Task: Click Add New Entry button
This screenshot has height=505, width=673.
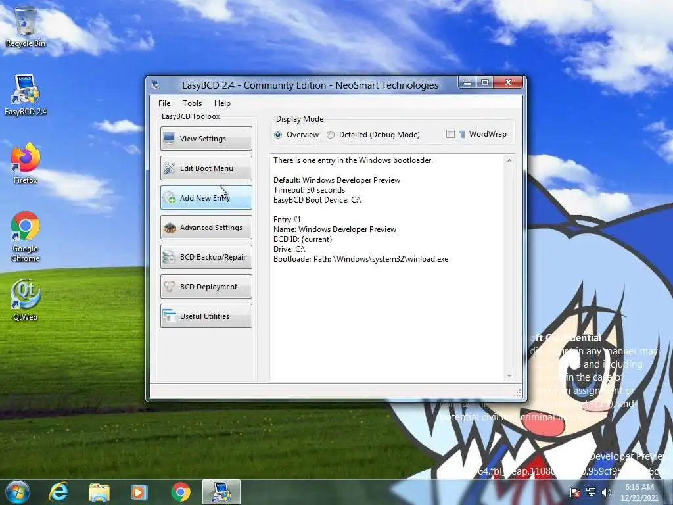Action: 206,197
